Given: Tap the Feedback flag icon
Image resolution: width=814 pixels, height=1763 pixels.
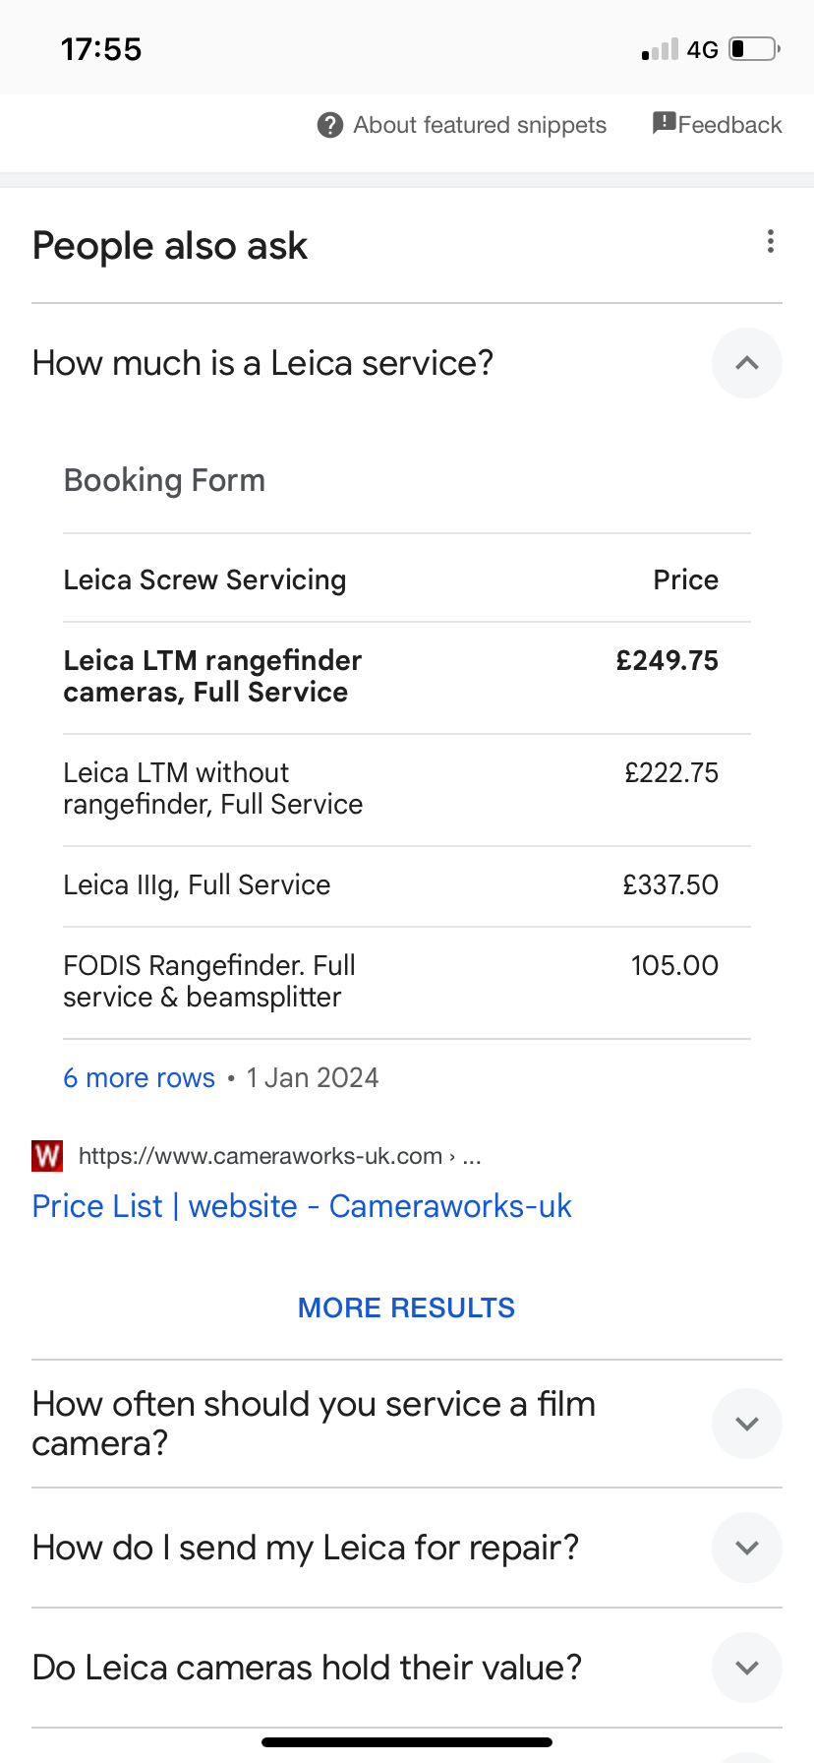Looking at the screenshot, I should [665, 123].
